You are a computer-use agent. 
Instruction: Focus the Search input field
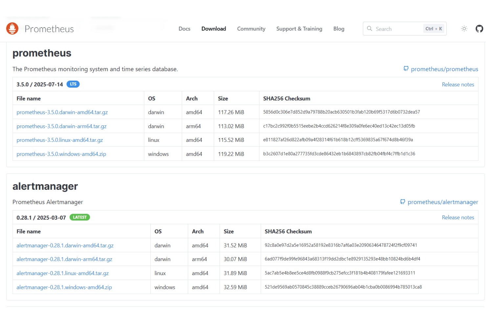click(x=405, y=29)
